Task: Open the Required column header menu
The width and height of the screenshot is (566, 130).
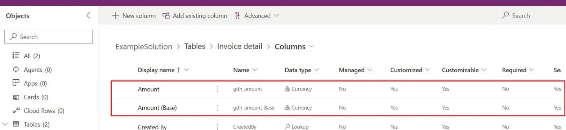Action: coord(532,70)
